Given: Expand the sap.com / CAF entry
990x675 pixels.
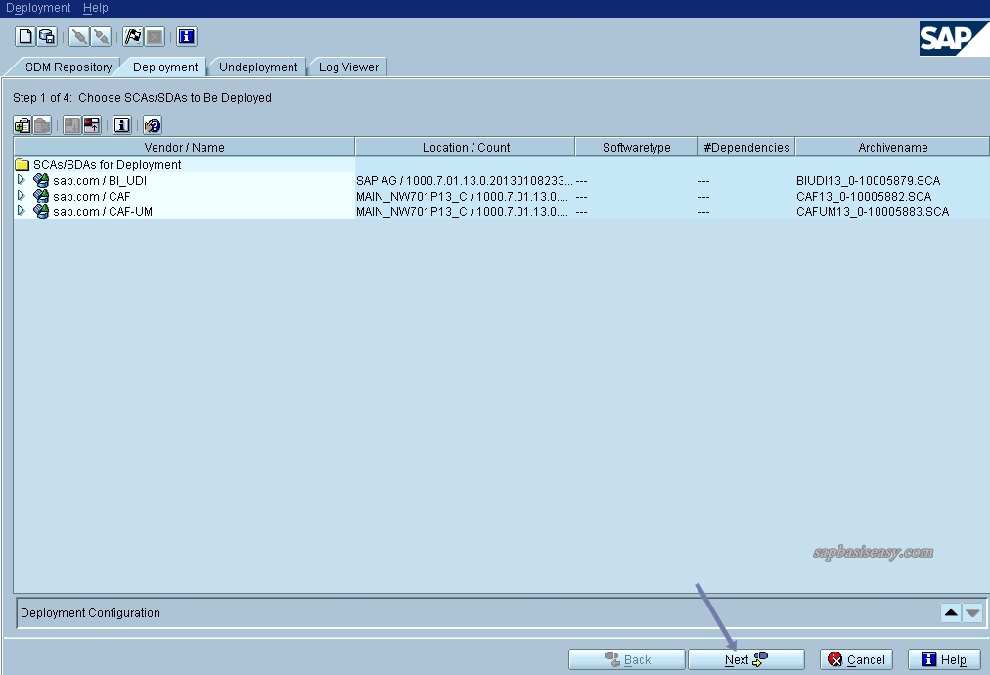Looking at the screenshot, I should pyautogui.click(x=19, y=196).
